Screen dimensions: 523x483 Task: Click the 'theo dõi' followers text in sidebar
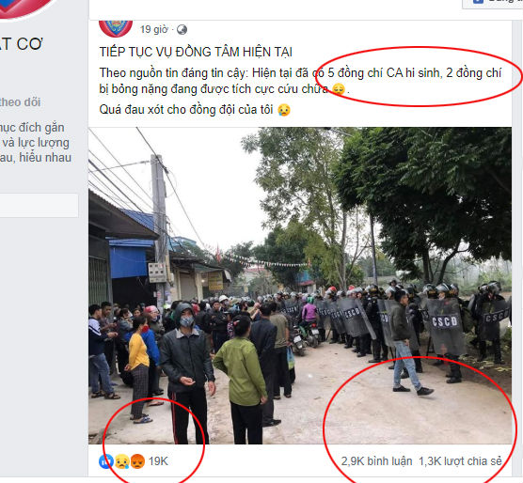[21, 102]
